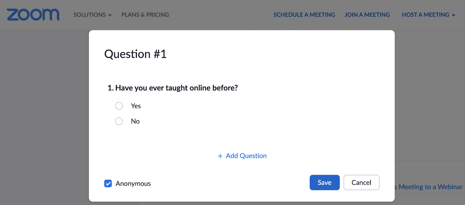This screenshot has height=205, width=465.
Task: Click SCHEDULE A MEETING link
Action: [x=304, y=15]
